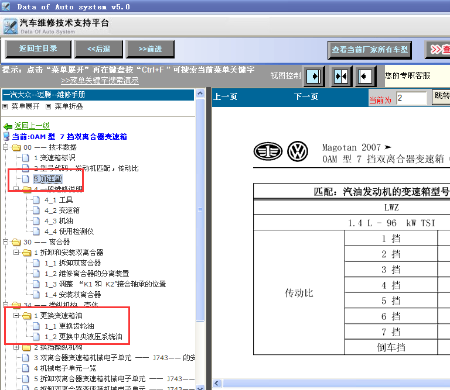Collapse the 1 更换变速箱油 folder node

[x=16, y=316]
